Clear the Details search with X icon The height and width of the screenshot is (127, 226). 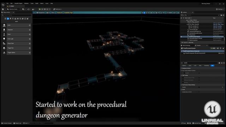coord(182,63)
